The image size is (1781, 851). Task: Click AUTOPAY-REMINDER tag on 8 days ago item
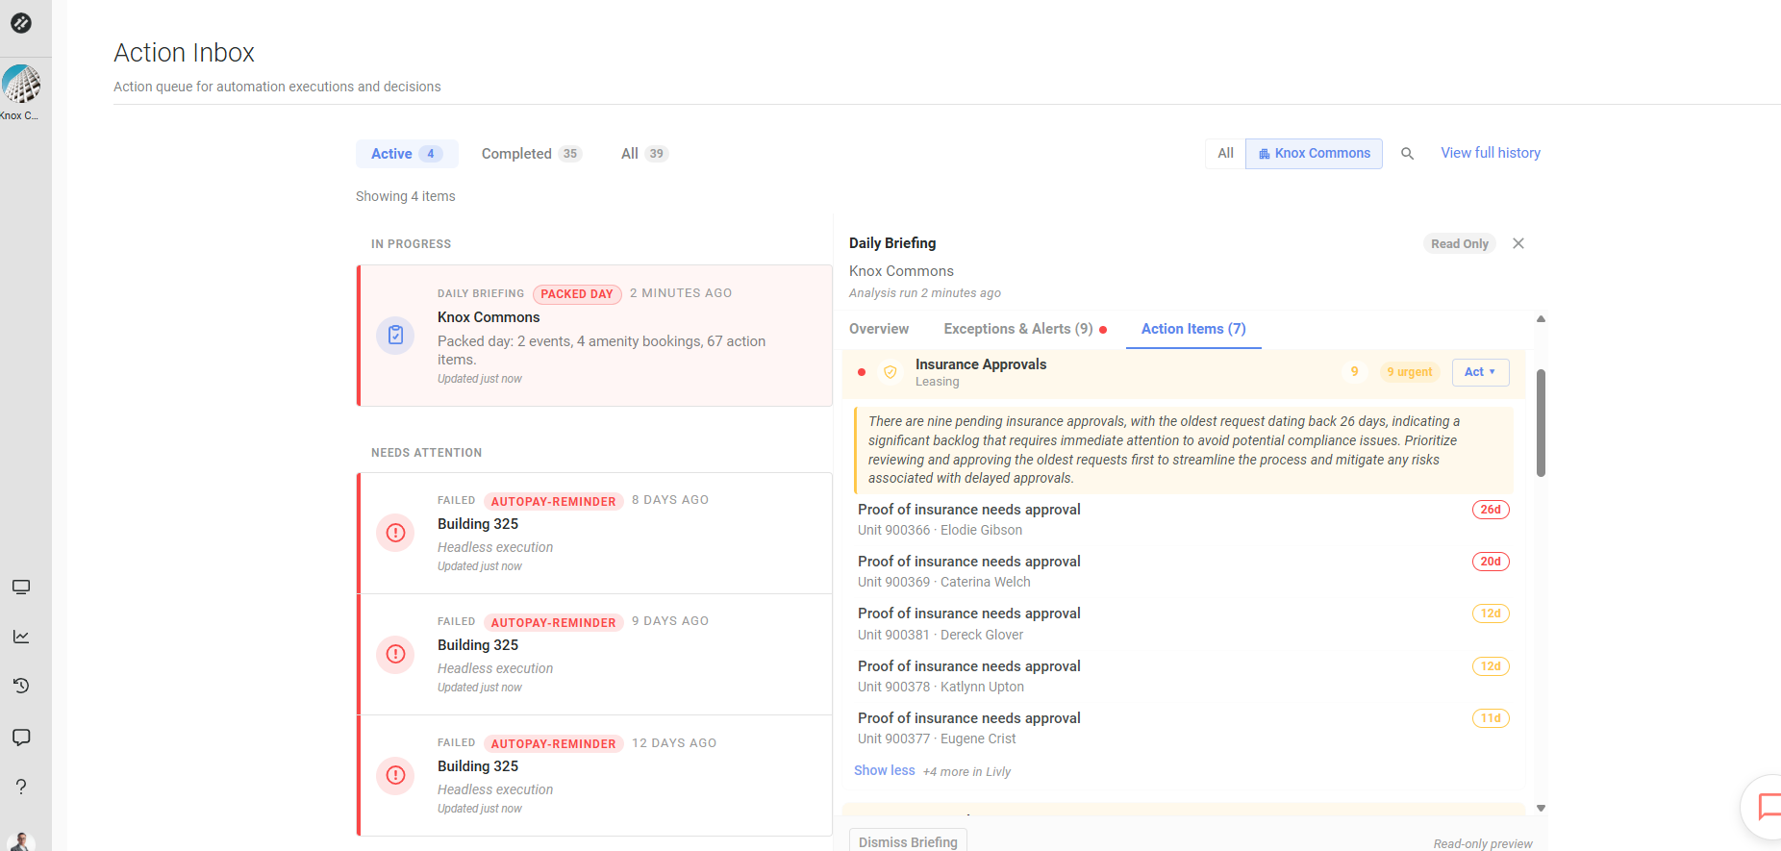553,501
